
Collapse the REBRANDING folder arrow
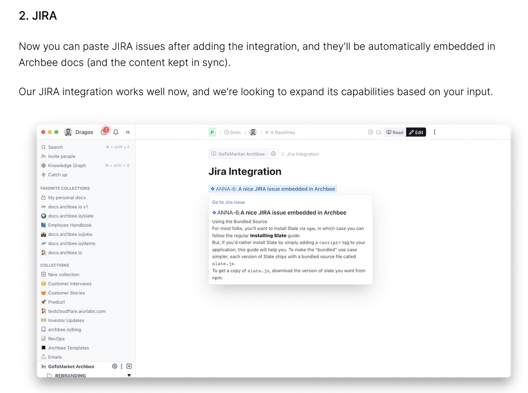pyautogui.click(x=129, y=375)
